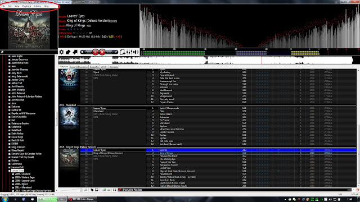Switch to the Biografia tab
360x202 pixels.
pos(94,67)
